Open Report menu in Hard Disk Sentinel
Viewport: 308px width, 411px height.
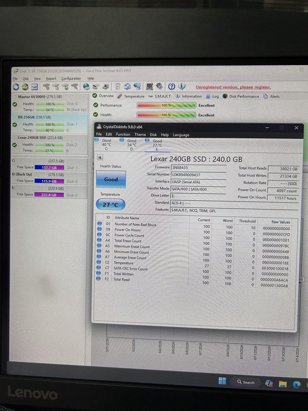51,79
